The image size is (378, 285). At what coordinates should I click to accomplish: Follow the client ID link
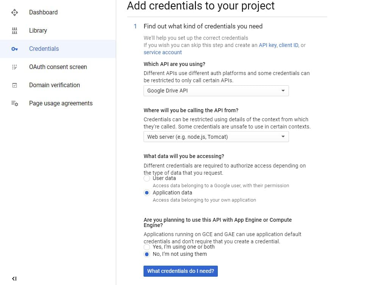[x=289, y=45]
